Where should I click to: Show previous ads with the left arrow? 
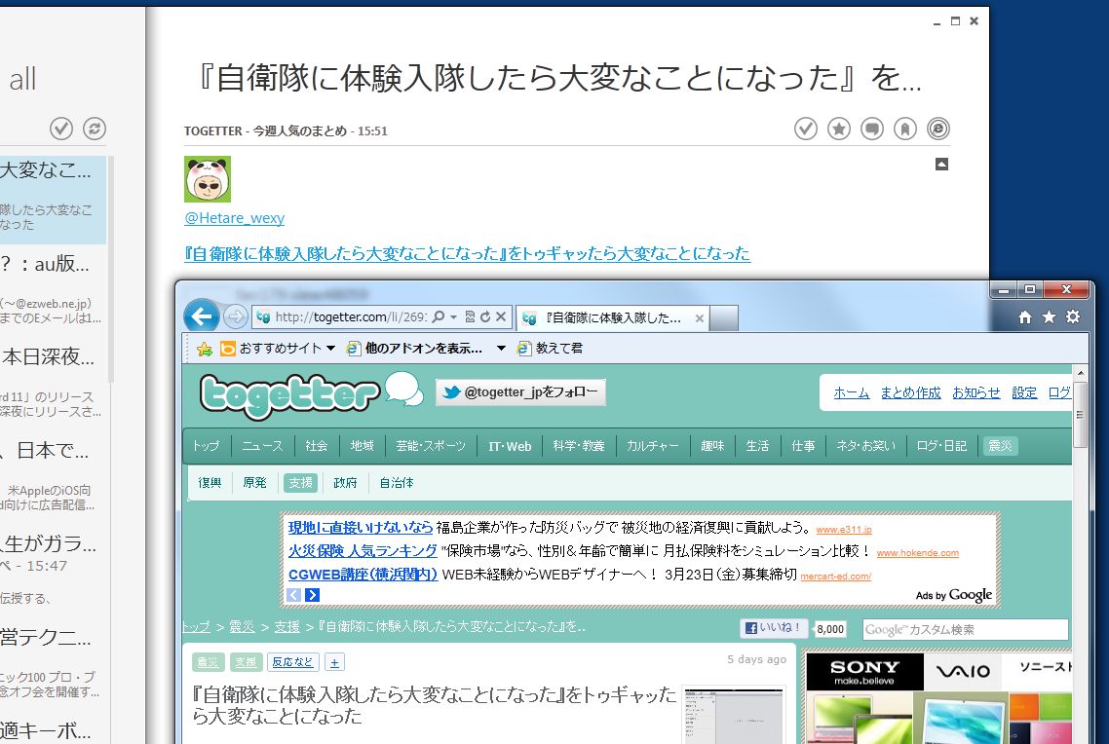tap(293, 595)
